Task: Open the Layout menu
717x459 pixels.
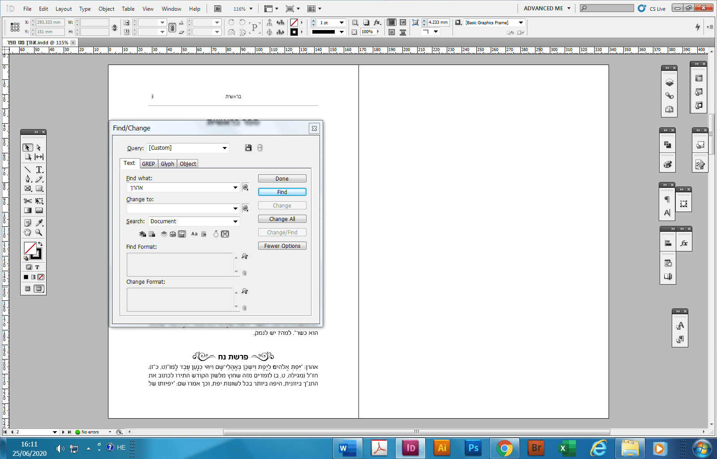Action: [64, 9]
